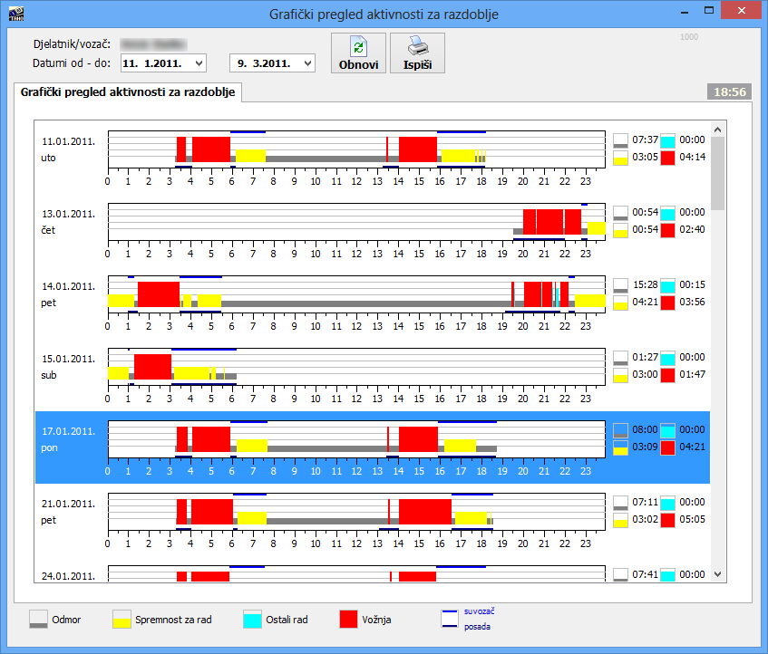
Task: Click the red Vožnja legend swatch
Action: [x=348, y=620]
